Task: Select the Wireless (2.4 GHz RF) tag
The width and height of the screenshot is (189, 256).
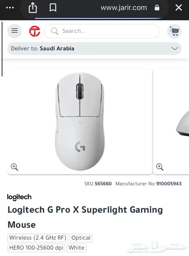Action: pos(38,238)
